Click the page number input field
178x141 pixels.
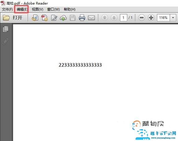[x=124, y=18]
